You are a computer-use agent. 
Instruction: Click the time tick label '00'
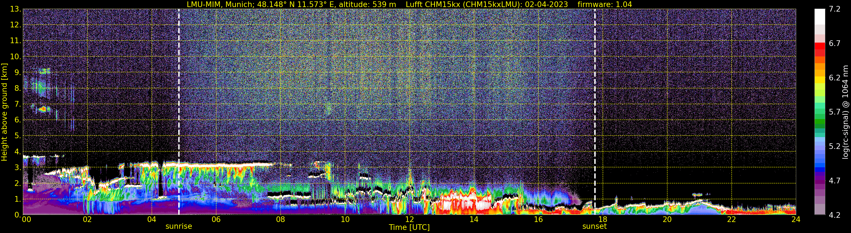point(27,219)
